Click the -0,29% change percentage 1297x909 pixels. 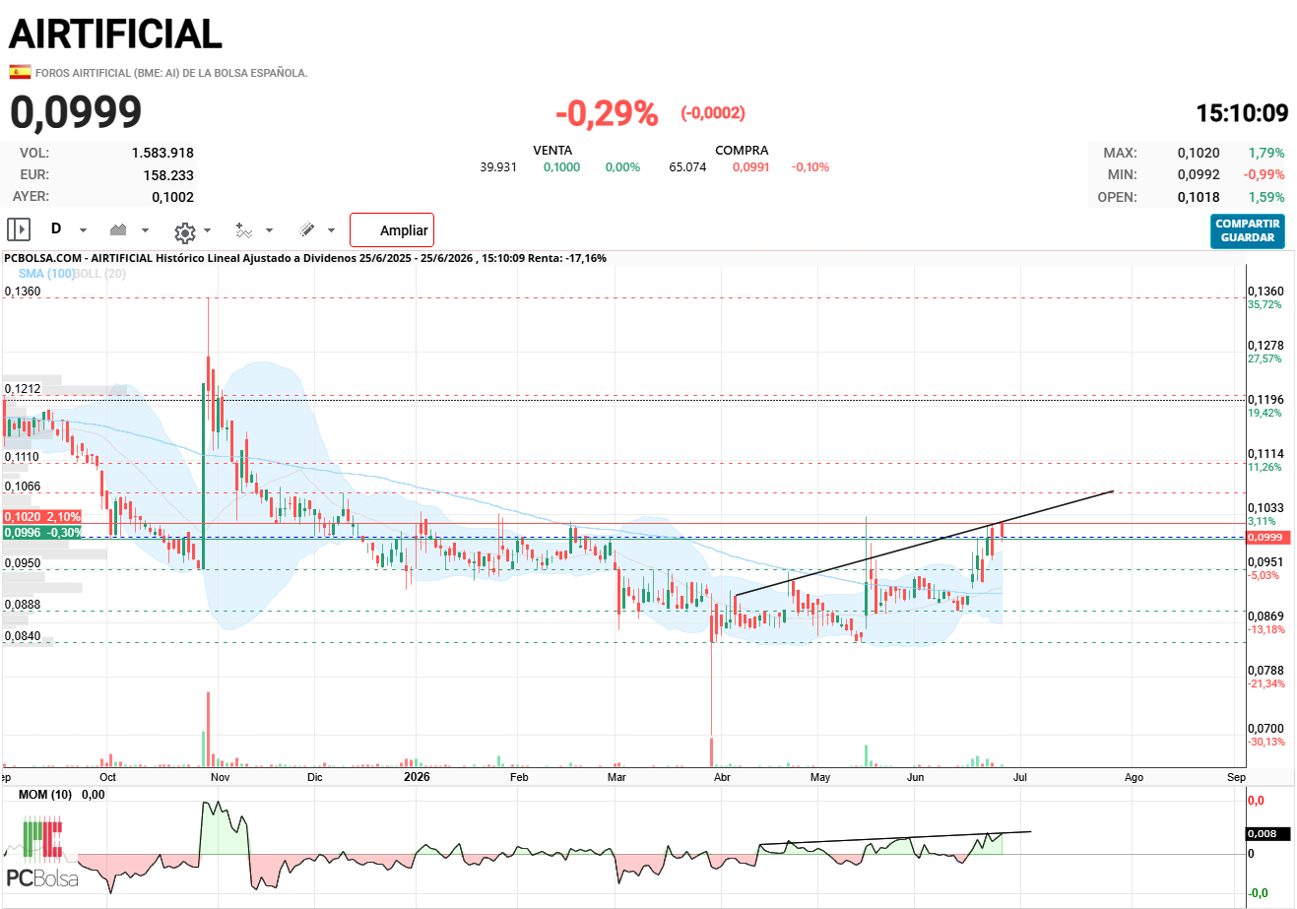[607, 113]
